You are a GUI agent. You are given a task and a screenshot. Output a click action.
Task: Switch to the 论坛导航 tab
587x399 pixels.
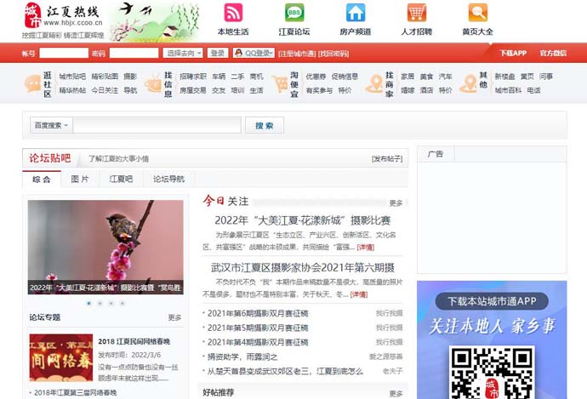tap(168, 180)
